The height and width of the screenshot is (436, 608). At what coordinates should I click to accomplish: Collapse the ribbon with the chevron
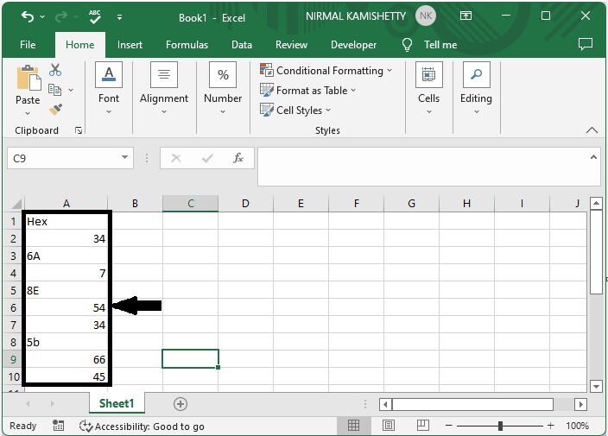tap(592, 130)
